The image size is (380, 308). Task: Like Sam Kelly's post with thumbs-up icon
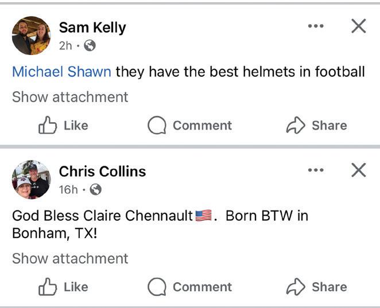click(48, 126)
